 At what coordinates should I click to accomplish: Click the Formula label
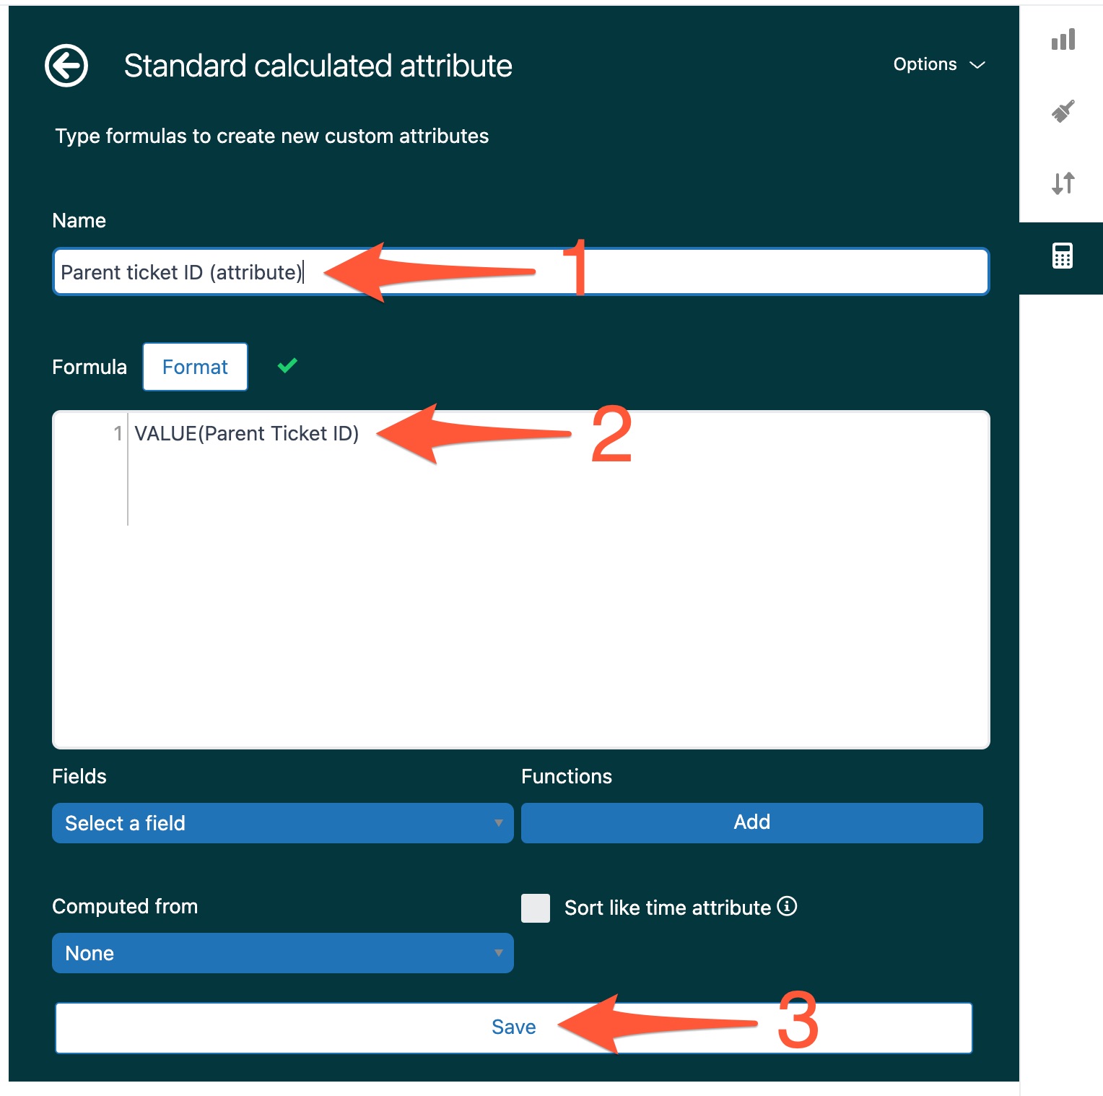(x=90, y=367)
